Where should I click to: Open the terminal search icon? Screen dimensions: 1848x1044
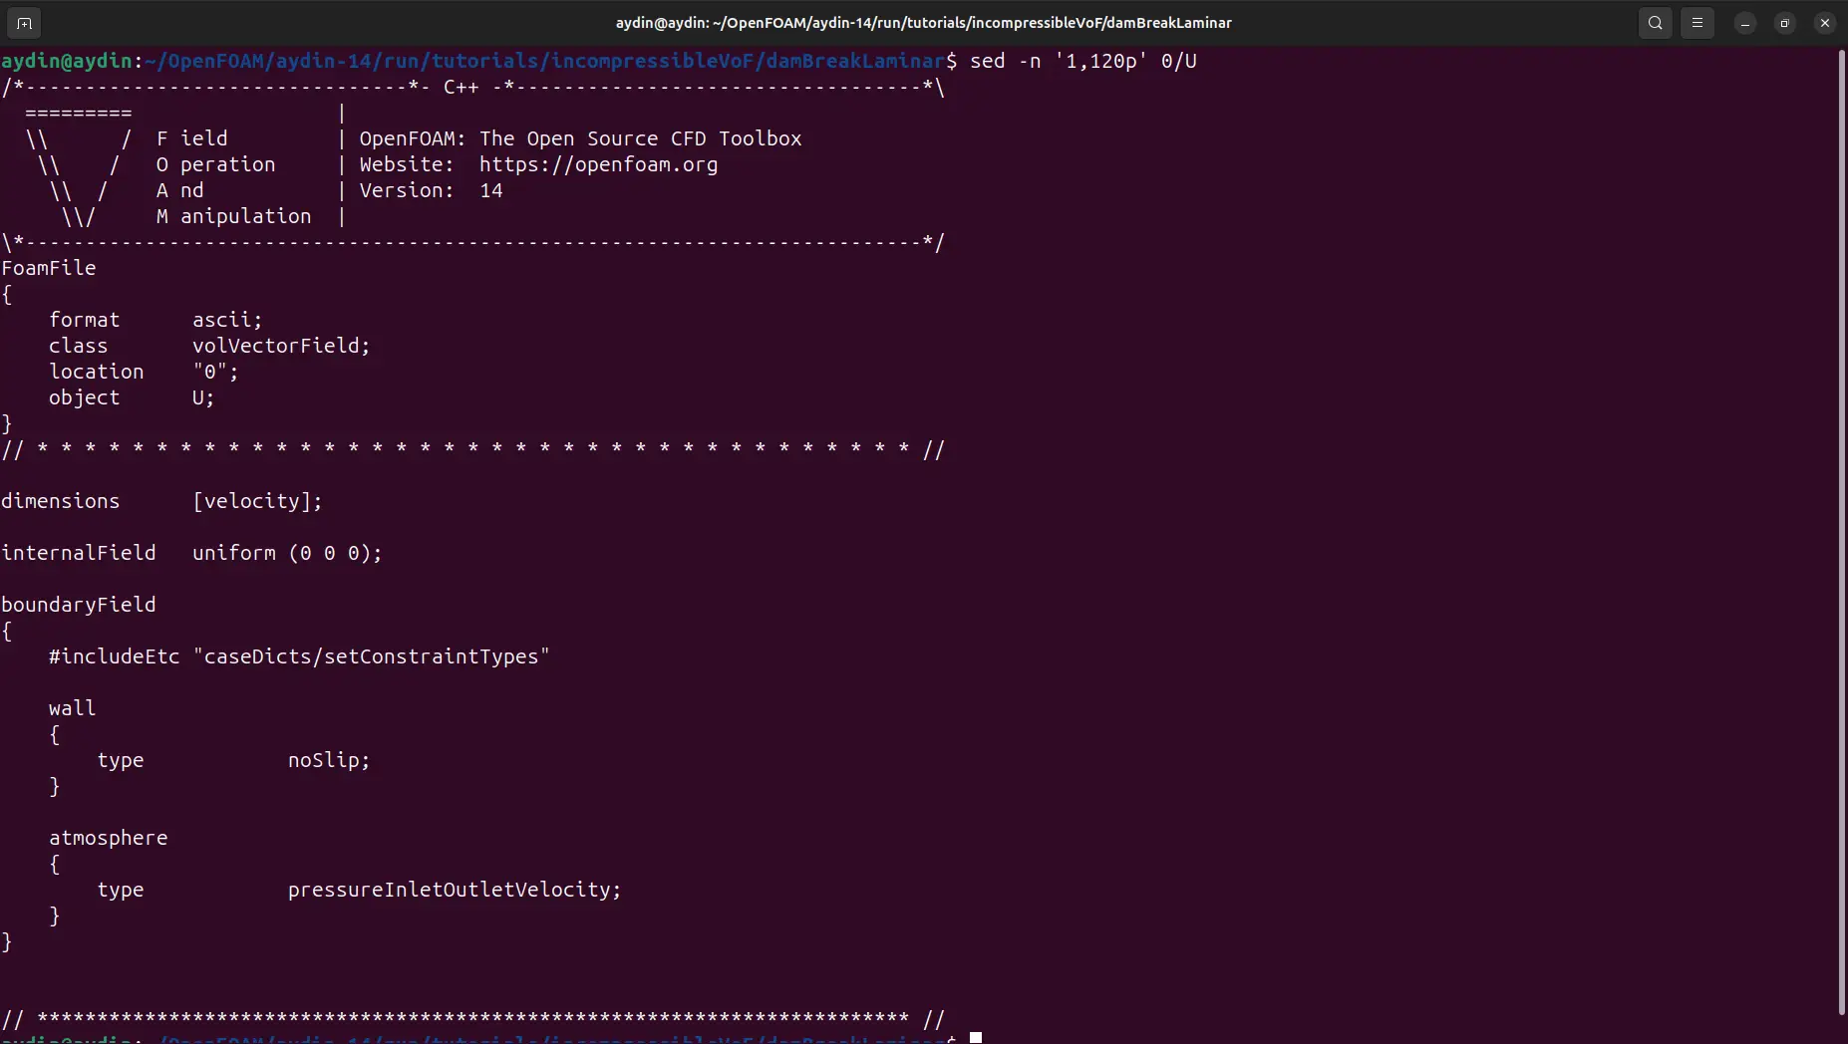tap(1656, 23)
